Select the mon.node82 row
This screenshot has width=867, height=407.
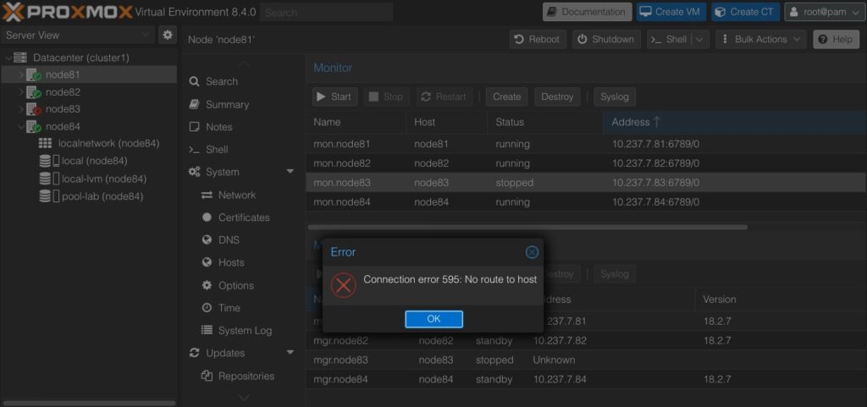[586, 163]
